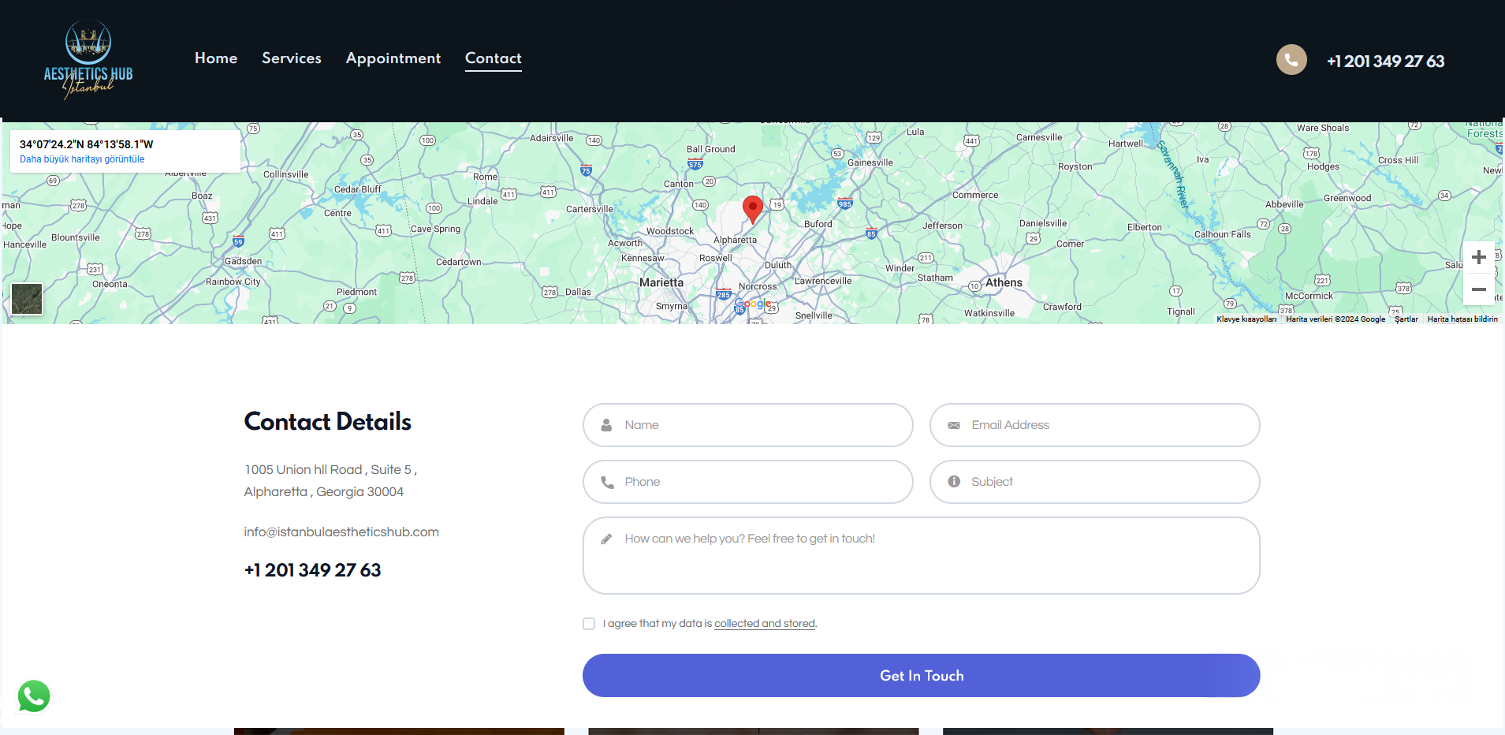1505x735 pixels.
Task: Select the Contact menu item
Action: click(x=494, y=58)
